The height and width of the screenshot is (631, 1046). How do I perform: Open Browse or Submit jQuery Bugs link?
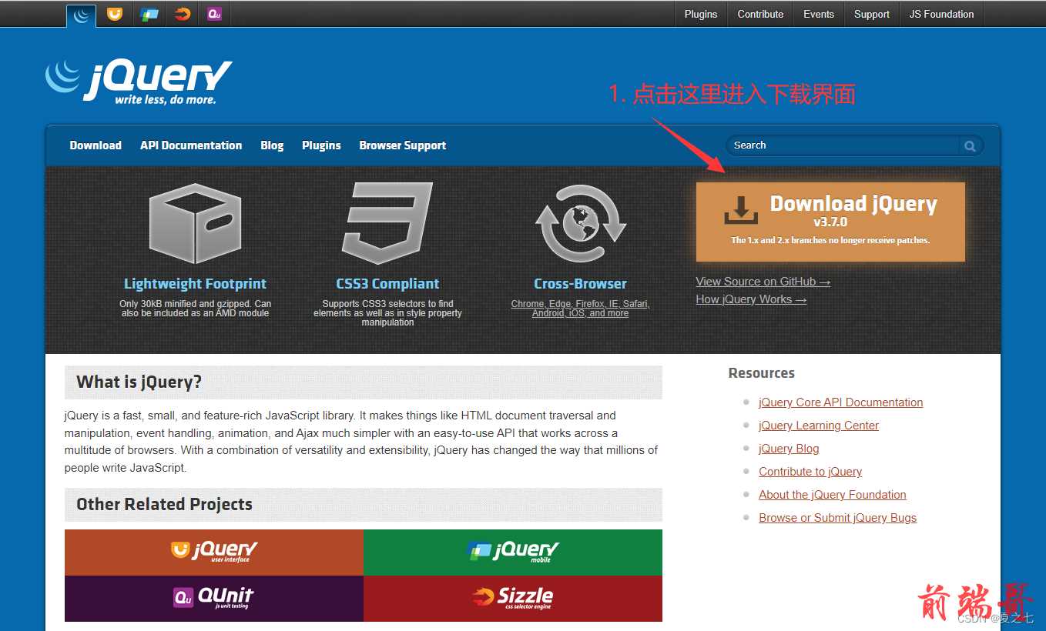pyautogui.click(x=838, y=518)
